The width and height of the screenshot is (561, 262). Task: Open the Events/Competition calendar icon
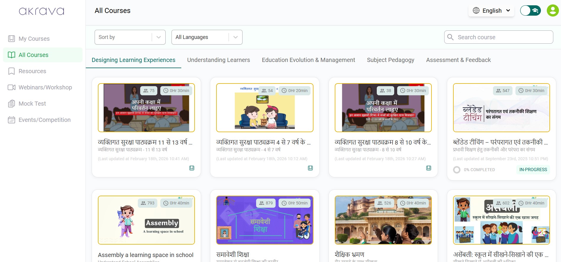point(12,120)
